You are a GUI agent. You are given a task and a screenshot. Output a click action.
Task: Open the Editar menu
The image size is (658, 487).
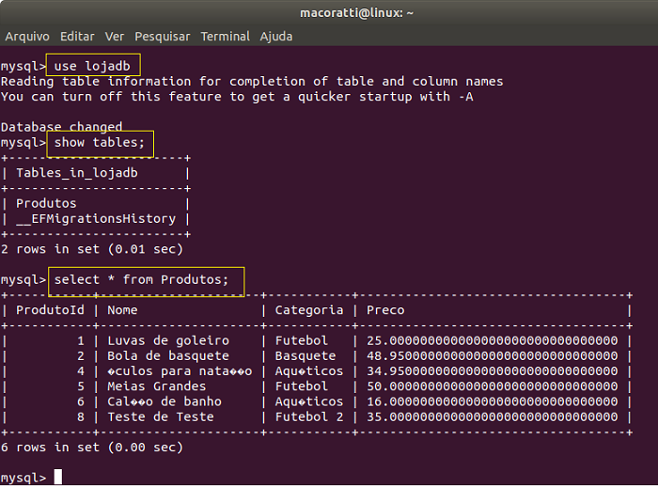point(77,37)
